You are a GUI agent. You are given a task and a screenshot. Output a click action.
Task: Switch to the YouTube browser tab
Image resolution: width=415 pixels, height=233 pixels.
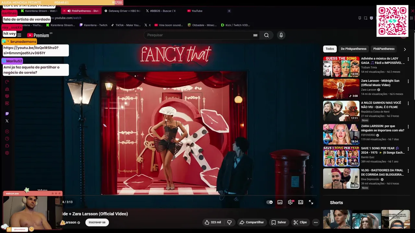tap(195, 11)
